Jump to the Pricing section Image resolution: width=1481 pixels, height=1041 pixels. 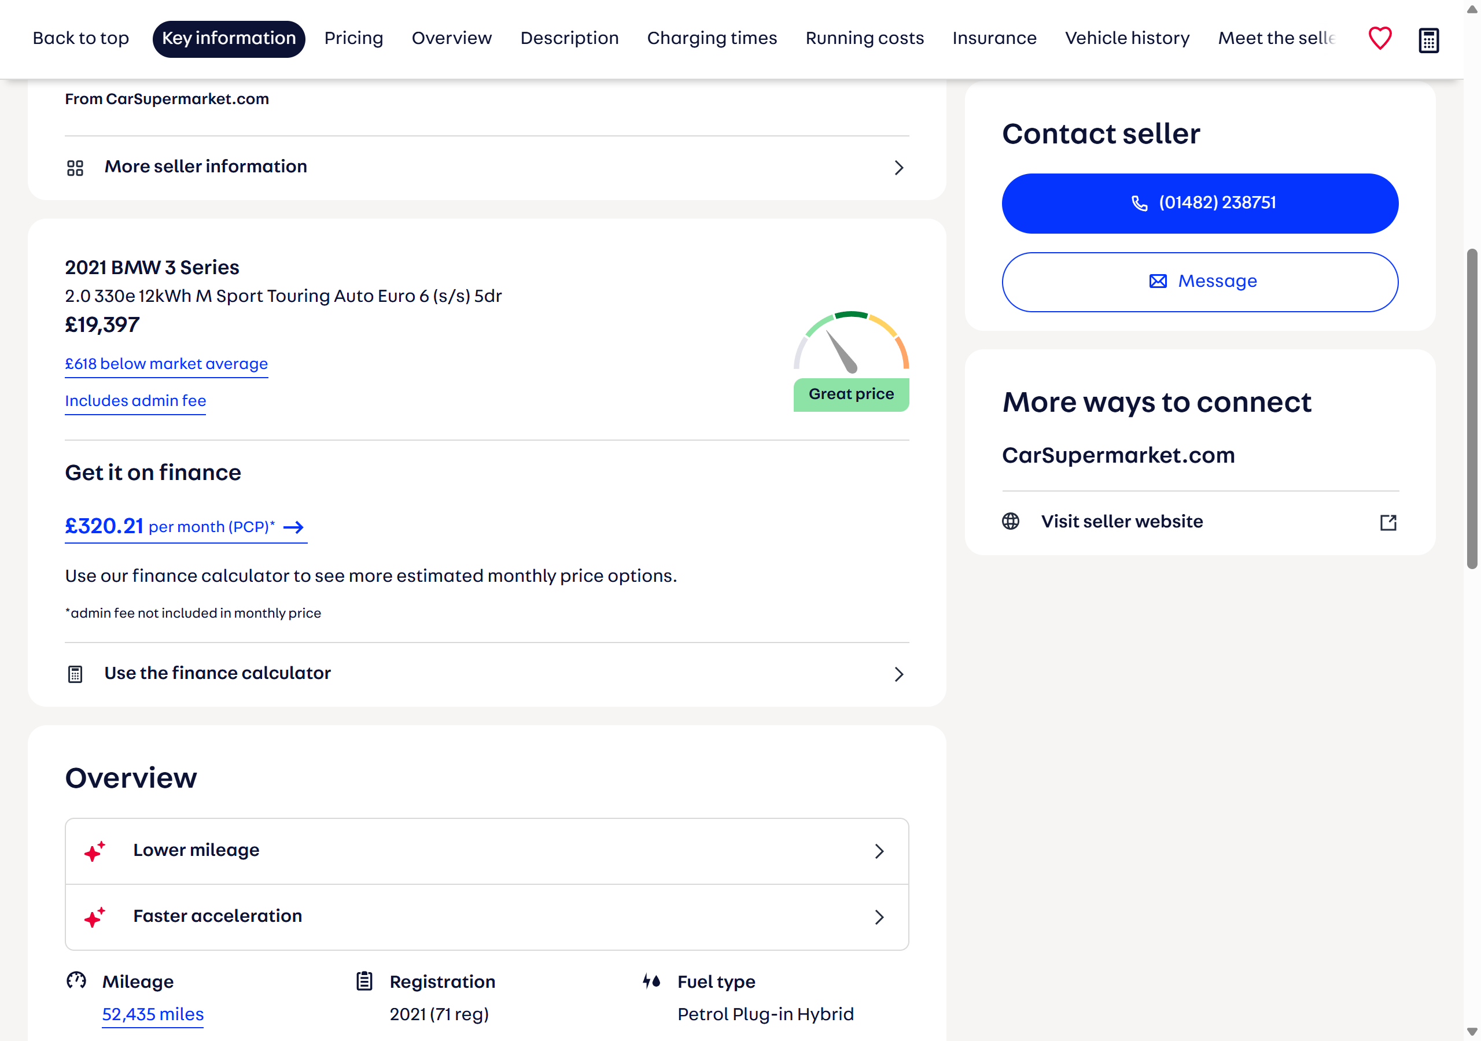[353, 39]
